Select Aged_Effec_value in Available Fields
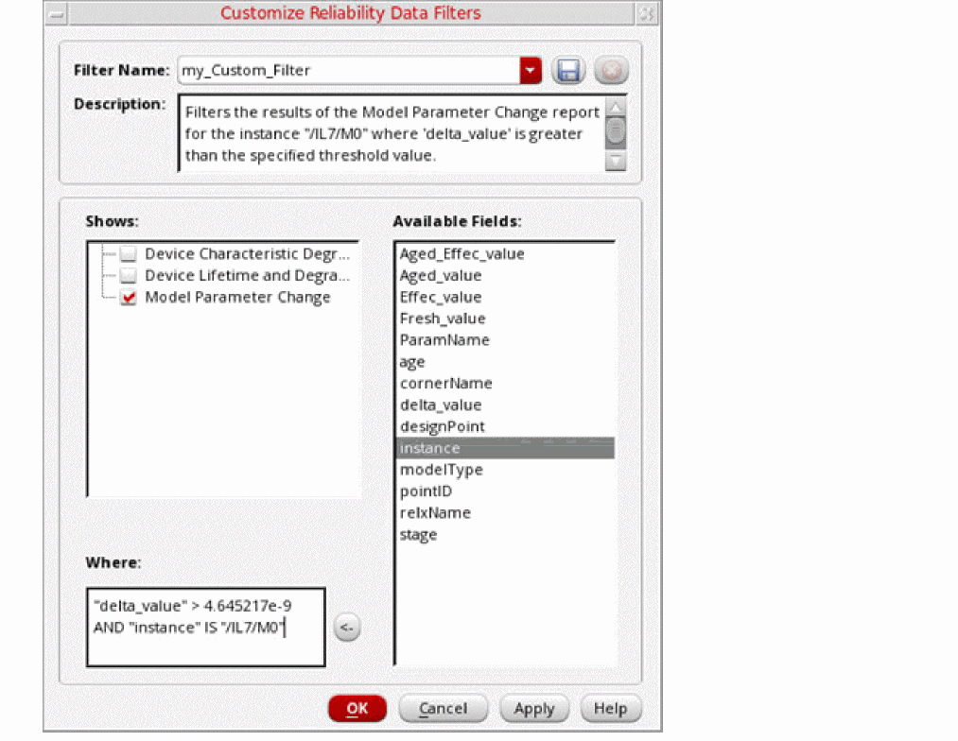The width and height of the screenshot is (958, 741). (505, 254)
